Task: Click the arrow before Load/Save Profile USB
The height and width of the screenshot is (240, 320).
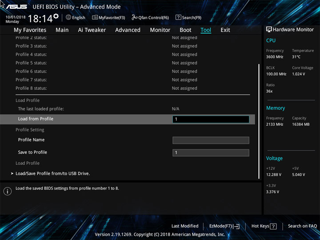Action: click(x=12, y=173)
